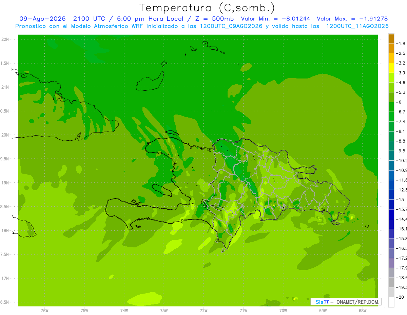
Task: Pick the white swatch below -20
Action: (391, 302)
